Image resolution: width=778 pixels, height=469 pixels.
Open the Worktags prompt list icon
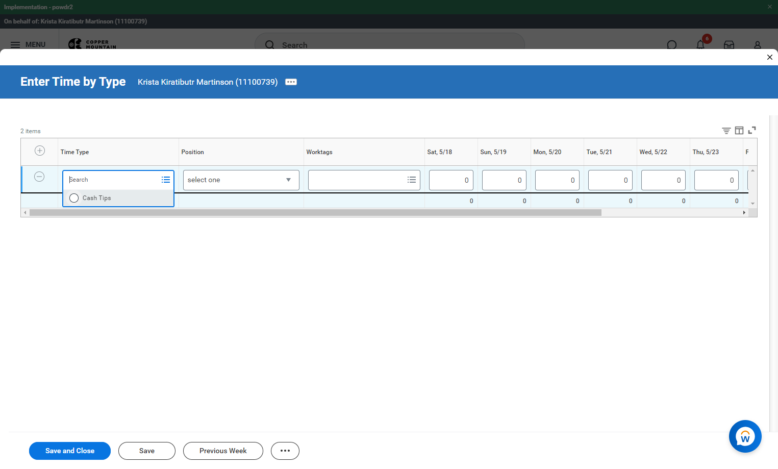coord(412,180)
